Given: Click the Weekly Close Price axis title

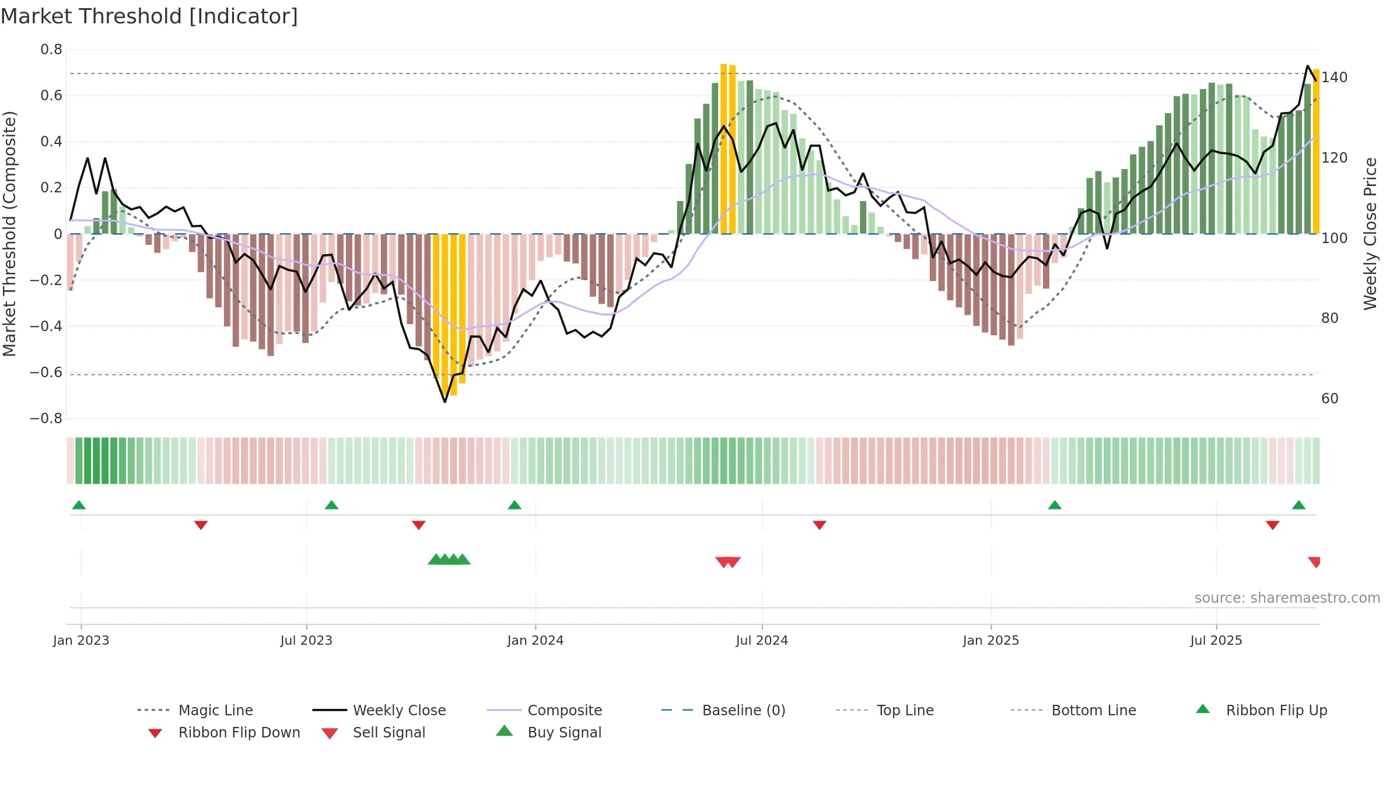Looking at the screenshot, I should (x=1370, y=233).
